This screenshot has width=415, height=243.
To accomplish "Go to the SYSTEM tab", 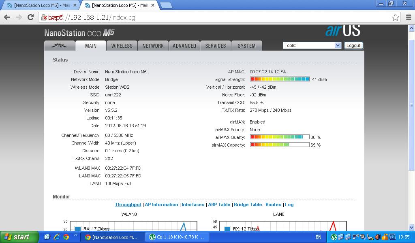I will tap(247, 46).
